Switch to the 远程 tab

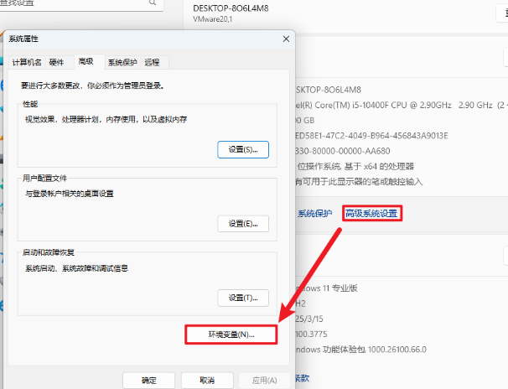click(x=152, y=62)
